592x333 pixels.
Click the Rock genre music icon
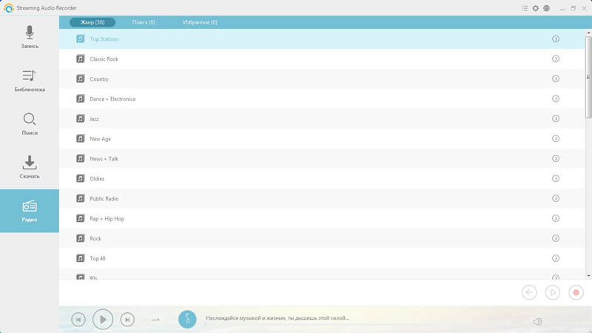tap(80, 238)
